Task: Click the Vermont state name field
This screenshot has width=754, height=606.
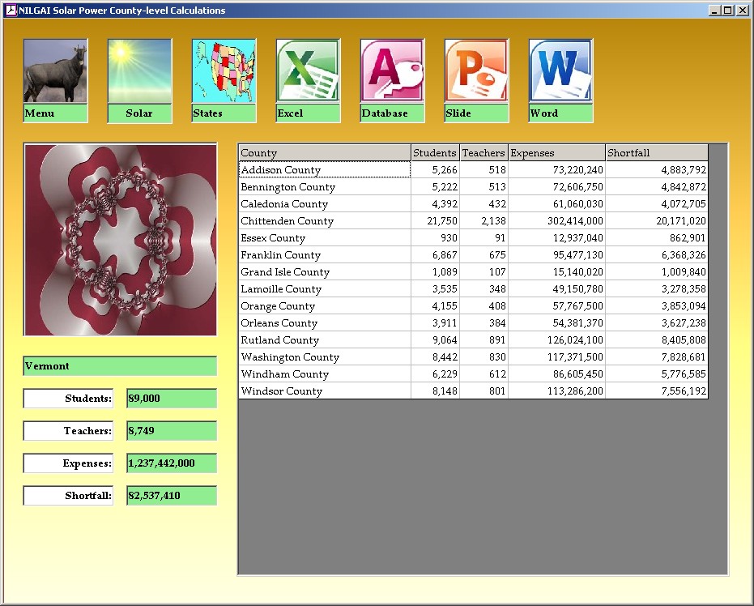Action: click(120, 366)
